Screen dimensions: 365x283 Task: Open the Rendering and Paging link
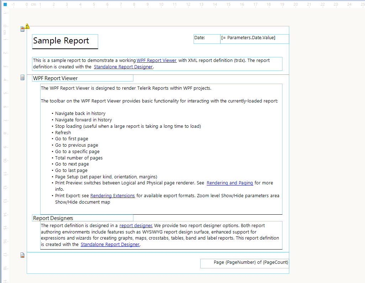tap(229, 183)
